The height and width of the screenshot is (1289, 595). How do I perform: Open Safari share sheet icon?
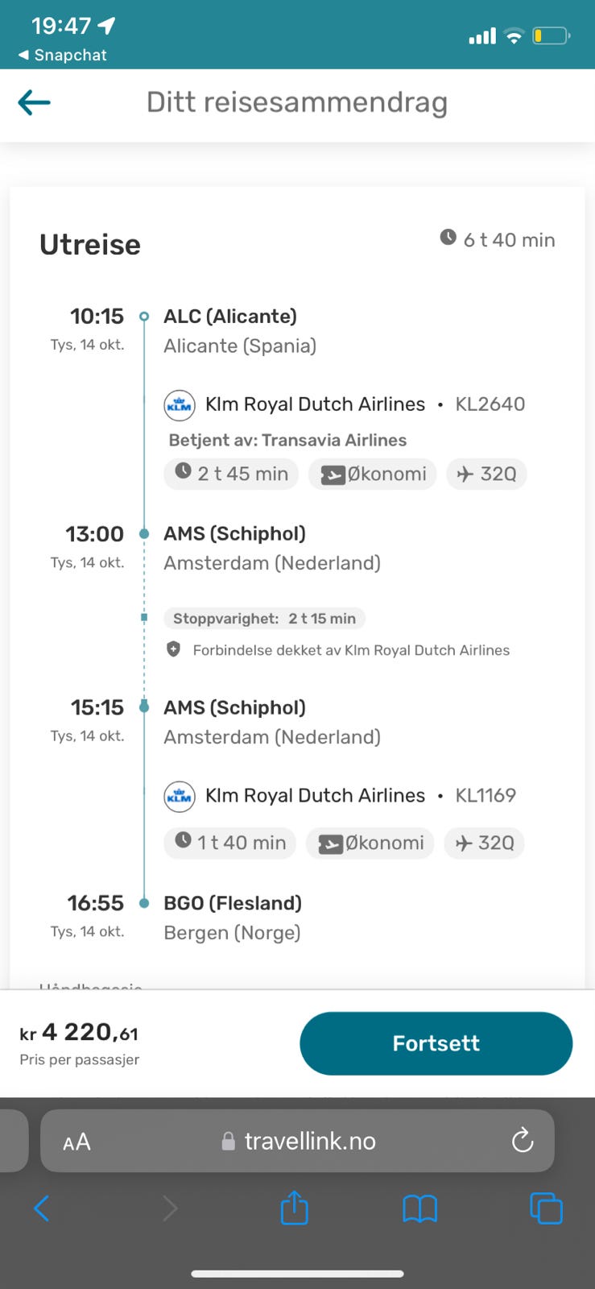294,1208
